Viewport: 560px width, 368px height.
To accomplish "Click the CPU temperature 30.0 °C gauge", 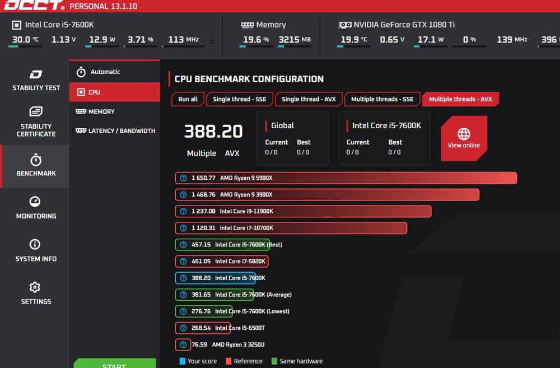I will 25,41.
